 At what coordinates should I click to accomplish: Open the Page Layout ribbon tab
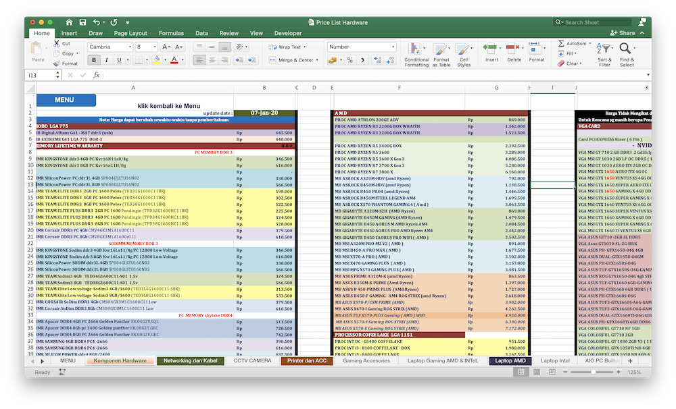[130, 33]
